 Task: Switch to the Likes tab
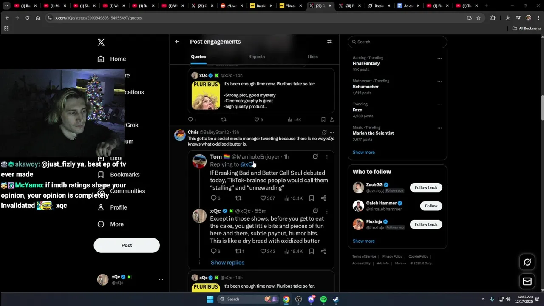(312, 57)
